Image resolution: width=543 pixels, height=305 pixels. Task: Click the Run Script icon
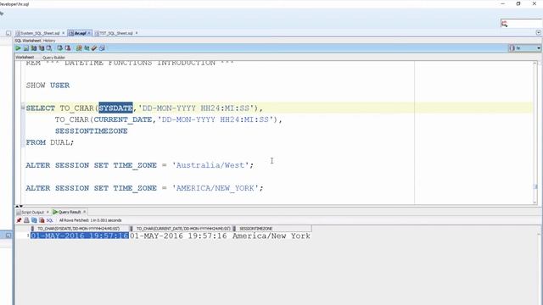click(26, 48)
